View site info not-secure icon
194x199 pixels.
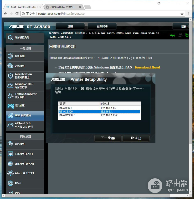pos(23,14)
